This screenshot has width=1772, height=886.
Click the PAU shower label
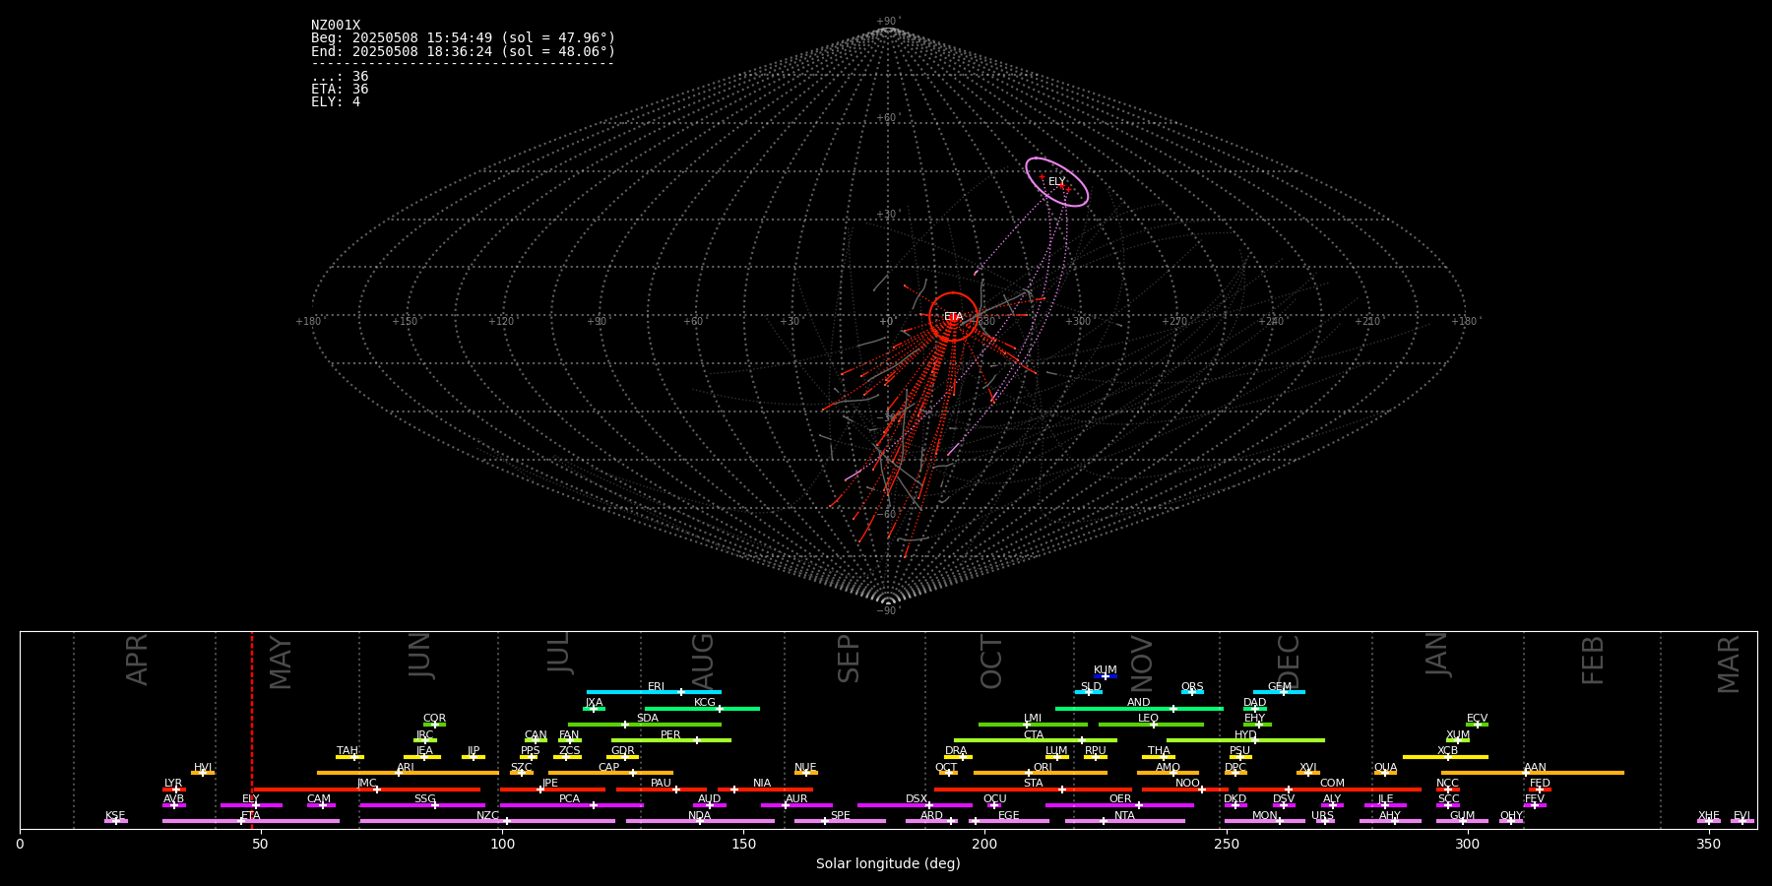[x=662, y=784]
